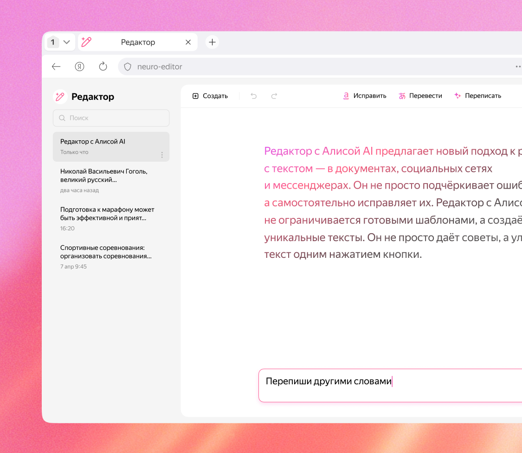Click the shield site protection icon
The width and height of the screenshot is (522, 453).
tap(128, 66)
